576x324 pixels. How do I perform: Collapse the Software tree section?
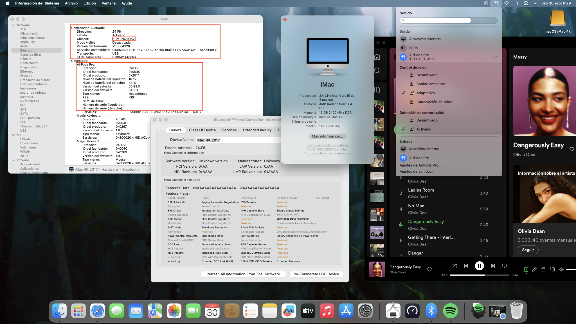[13, 160]
